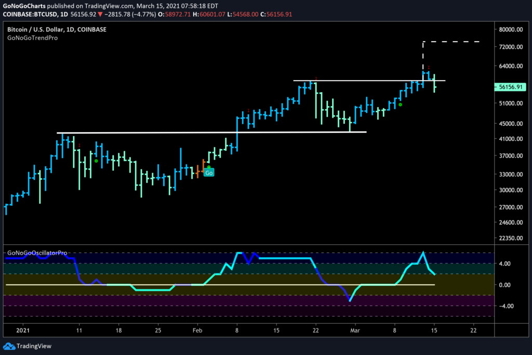
Task: Click the 37000.00 price axis label
Action: (511, 156)
